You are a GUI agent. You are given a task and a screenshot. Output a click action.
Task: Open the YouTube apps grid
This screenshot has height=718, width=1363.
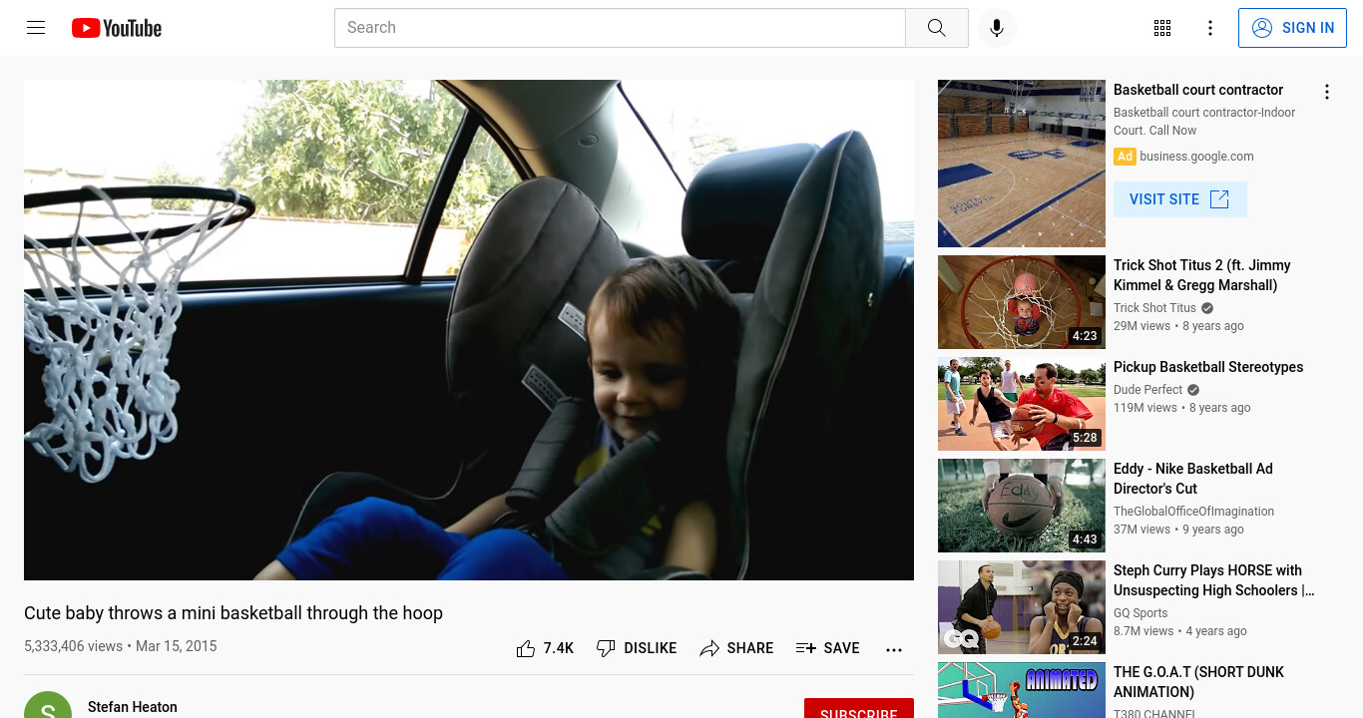pyautogui.click(x=1161, y=28)
